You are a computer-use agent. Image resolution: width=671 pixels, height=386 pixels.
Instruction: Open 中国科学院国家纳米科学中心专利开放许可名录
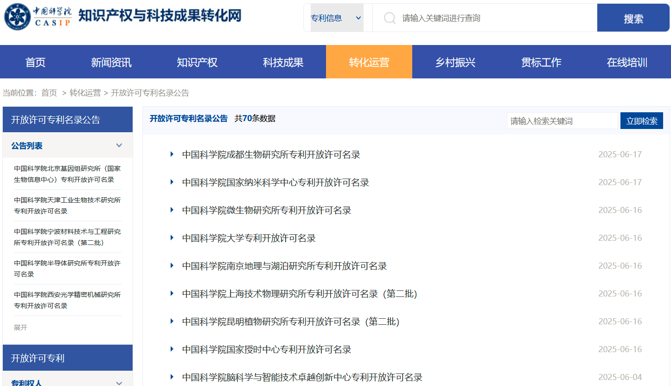click(275, 182)
